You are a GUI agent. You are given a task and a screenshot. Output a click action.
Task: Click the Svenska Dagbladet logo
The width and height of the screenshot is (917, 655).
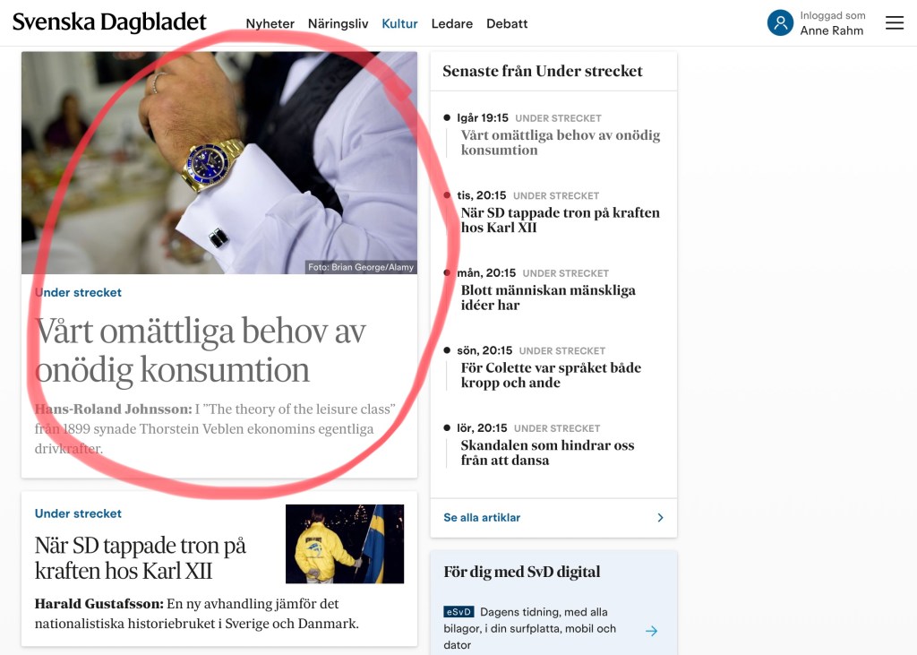click(109, 22)
